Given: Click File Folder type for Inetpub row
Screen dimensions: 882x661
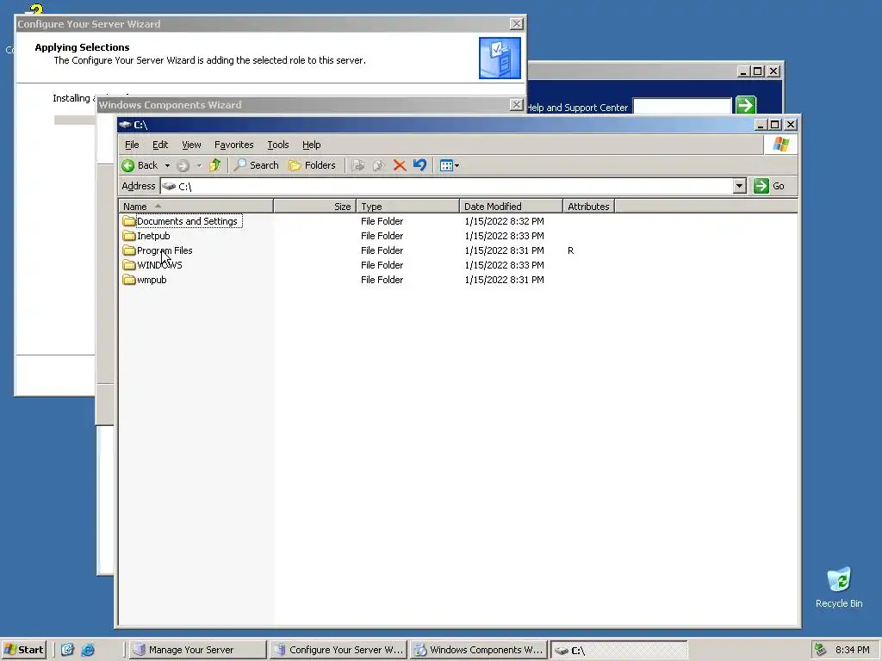Looking at the screenshot, I should coord(382,236).
